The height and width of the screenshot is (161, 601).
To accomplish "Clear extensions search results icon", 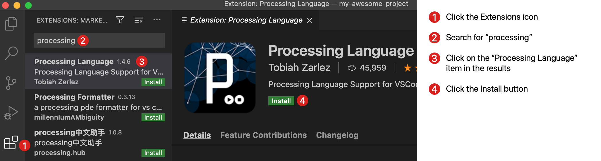I will tap(139, 20).
